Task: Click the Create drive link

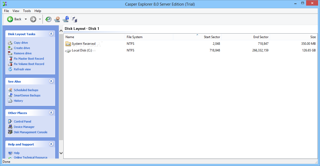Action: (x=22, y=48)
